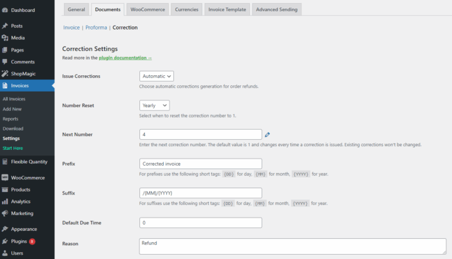Click the WooCommerce icon in sidebar
This screenshot has width=452, height=259.
pos(5,177)
